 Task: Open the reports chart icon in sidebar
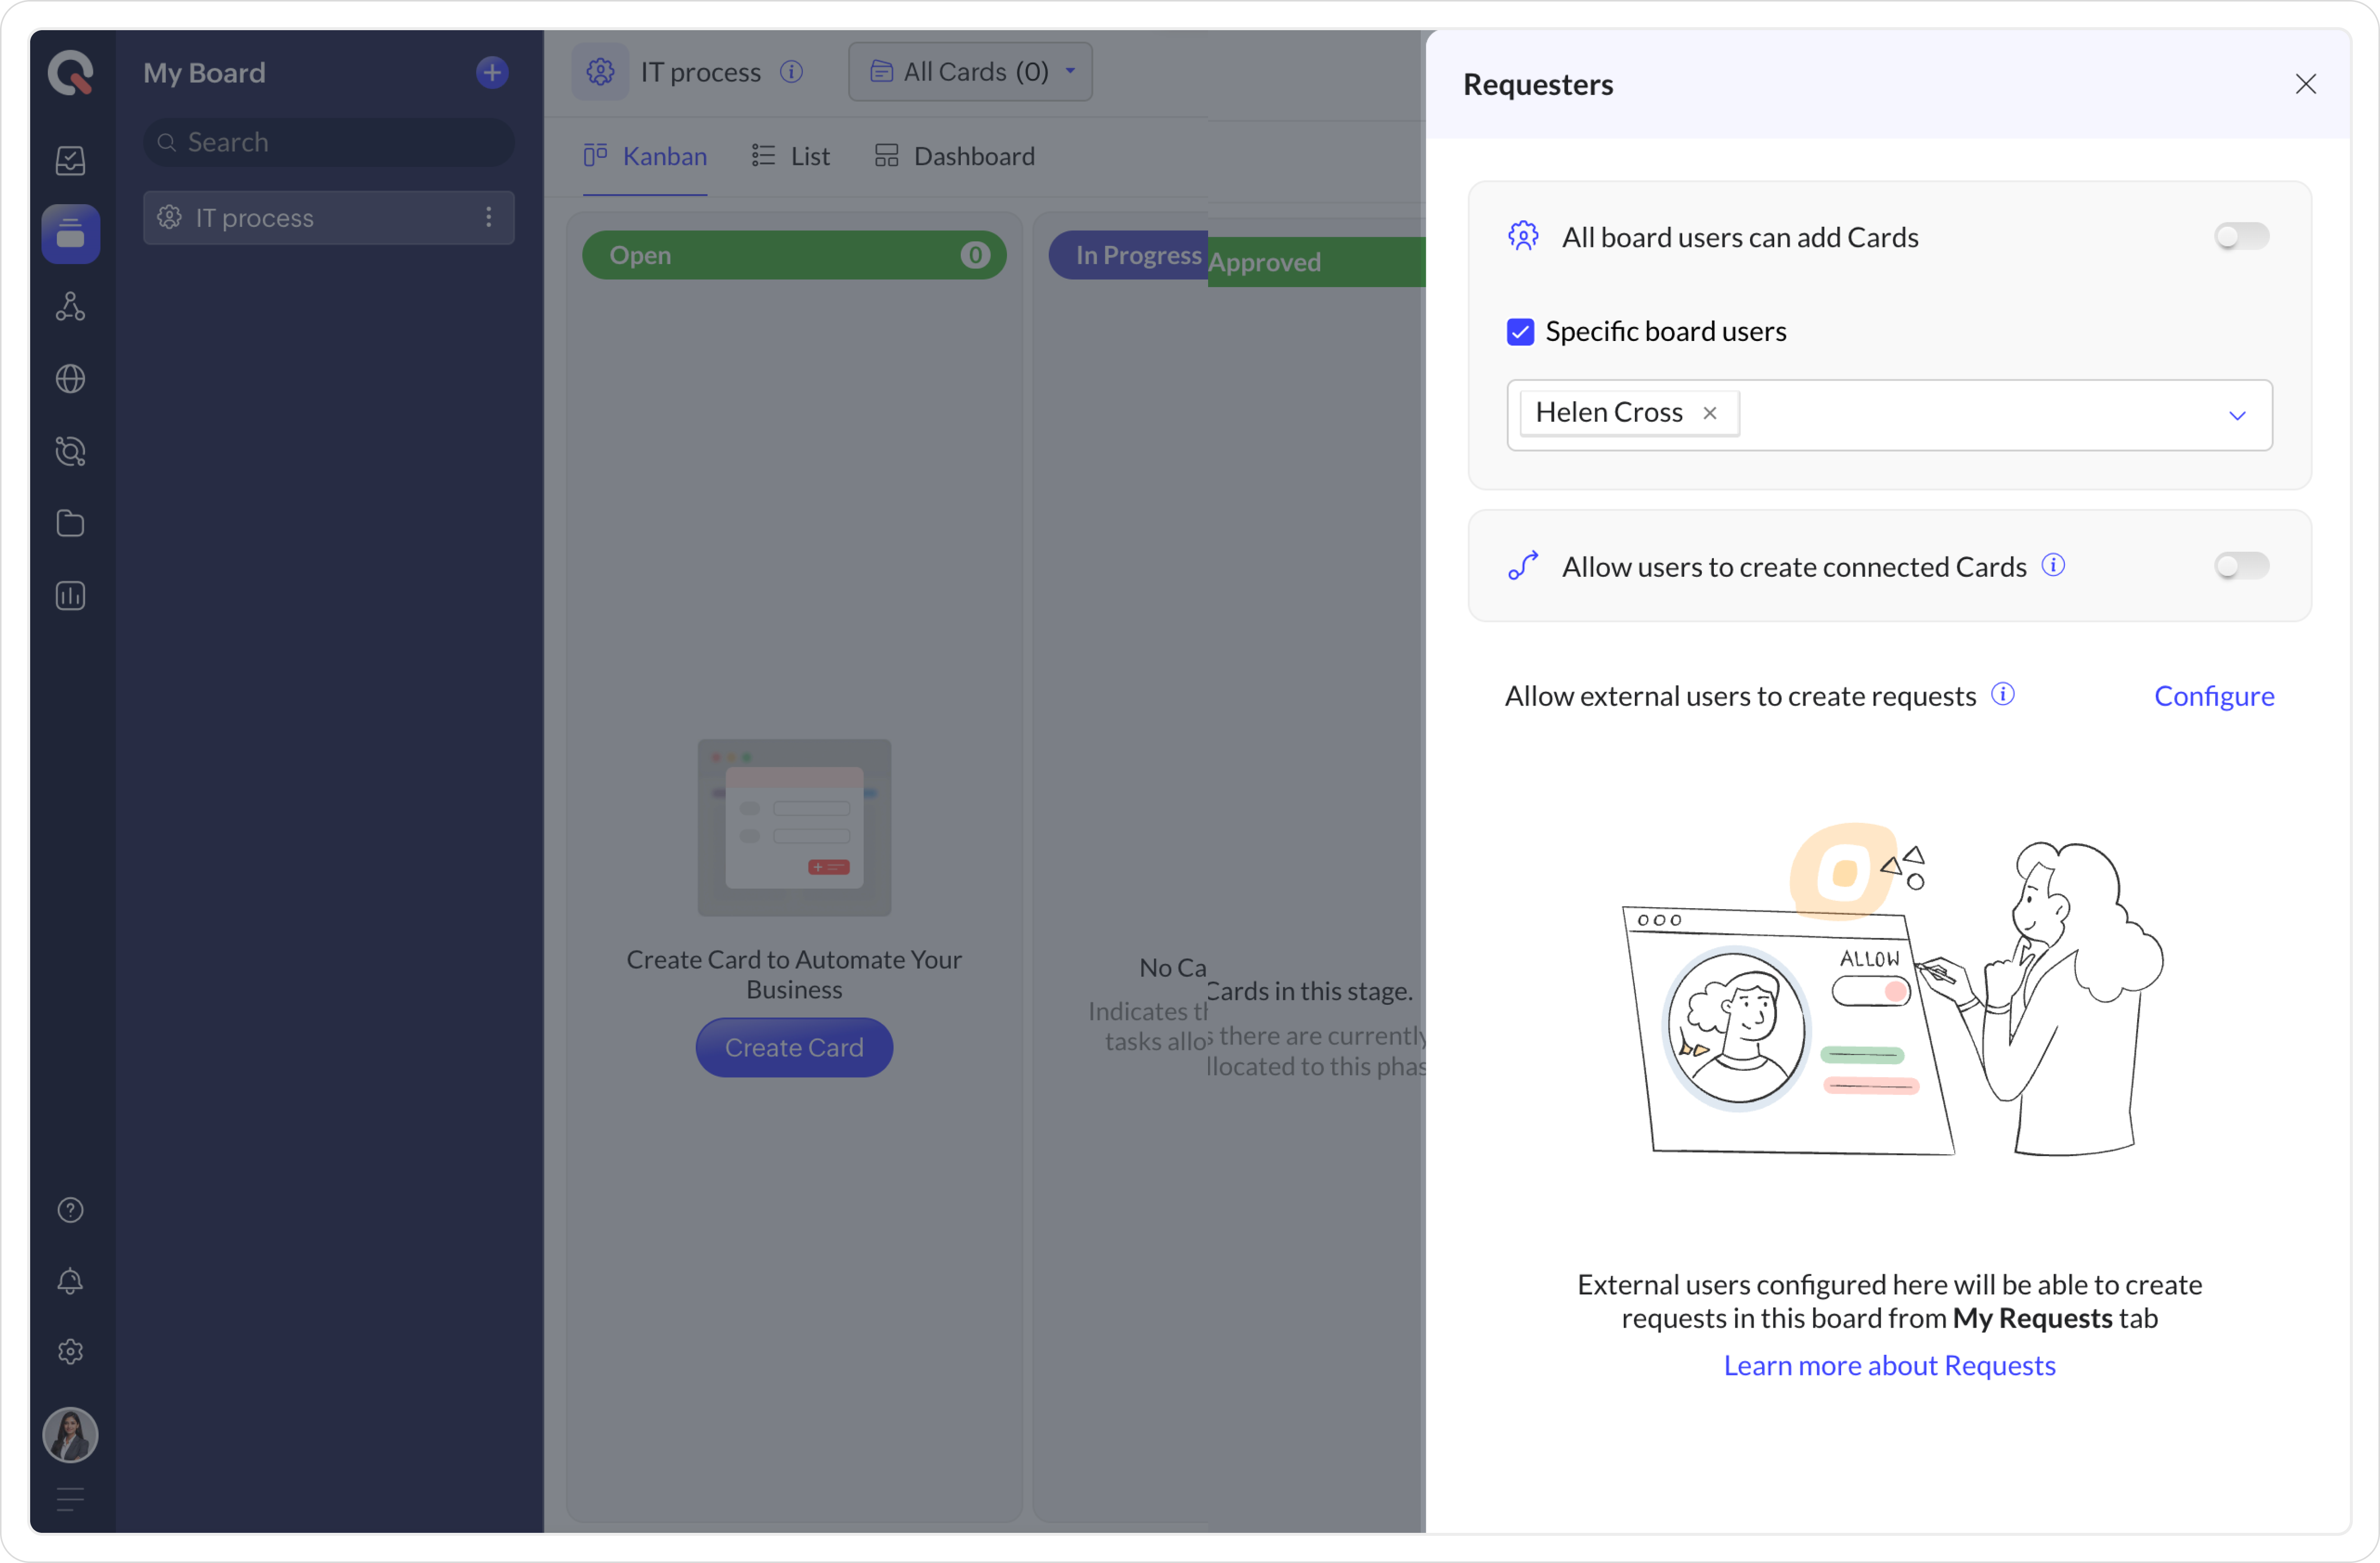(70, 596)
